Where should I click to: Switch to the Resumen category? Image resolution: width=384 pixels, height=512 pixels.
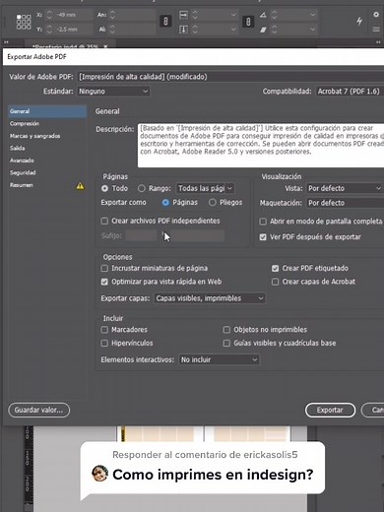pyautogui.click(x=21, y=185)
